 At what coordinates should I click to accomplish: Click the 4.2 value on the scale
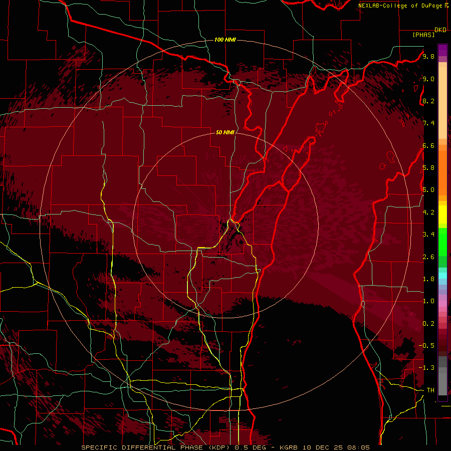(428, 212)
